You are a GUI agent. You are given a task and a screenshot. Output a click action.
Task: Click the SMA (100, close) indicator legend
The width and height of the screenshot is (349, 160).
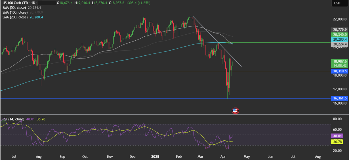point(16,13)
